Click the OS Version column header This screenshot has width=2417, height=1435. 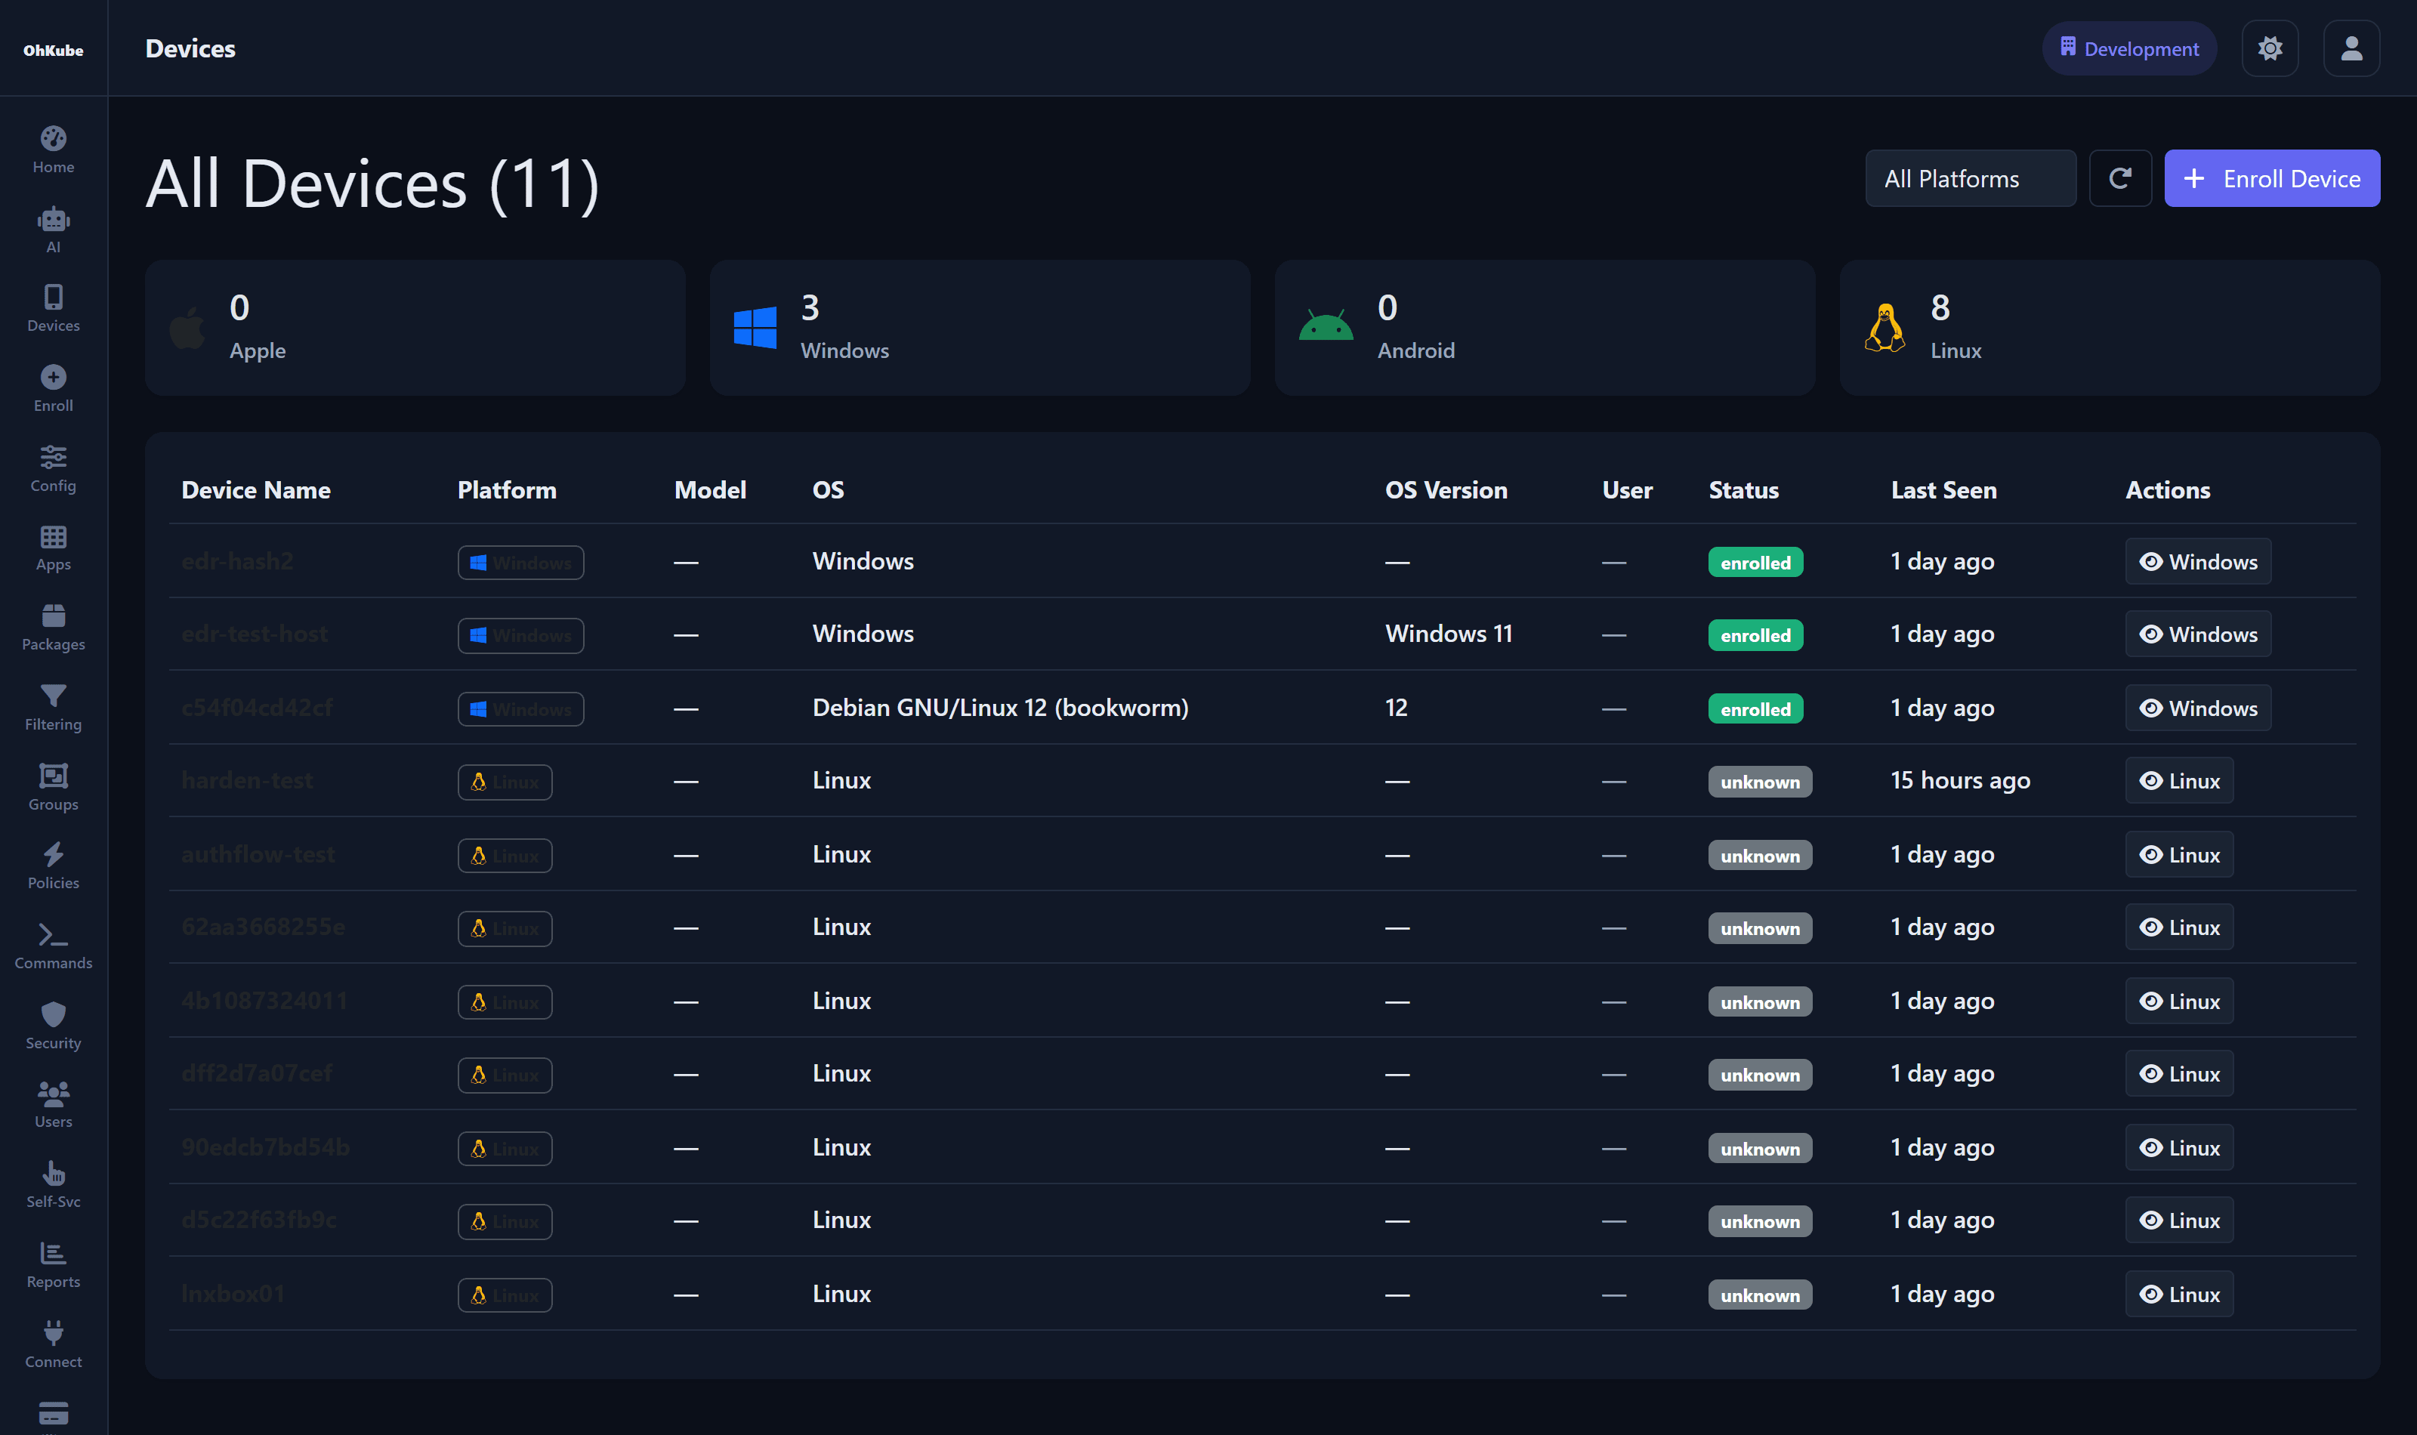point(1446,490)
